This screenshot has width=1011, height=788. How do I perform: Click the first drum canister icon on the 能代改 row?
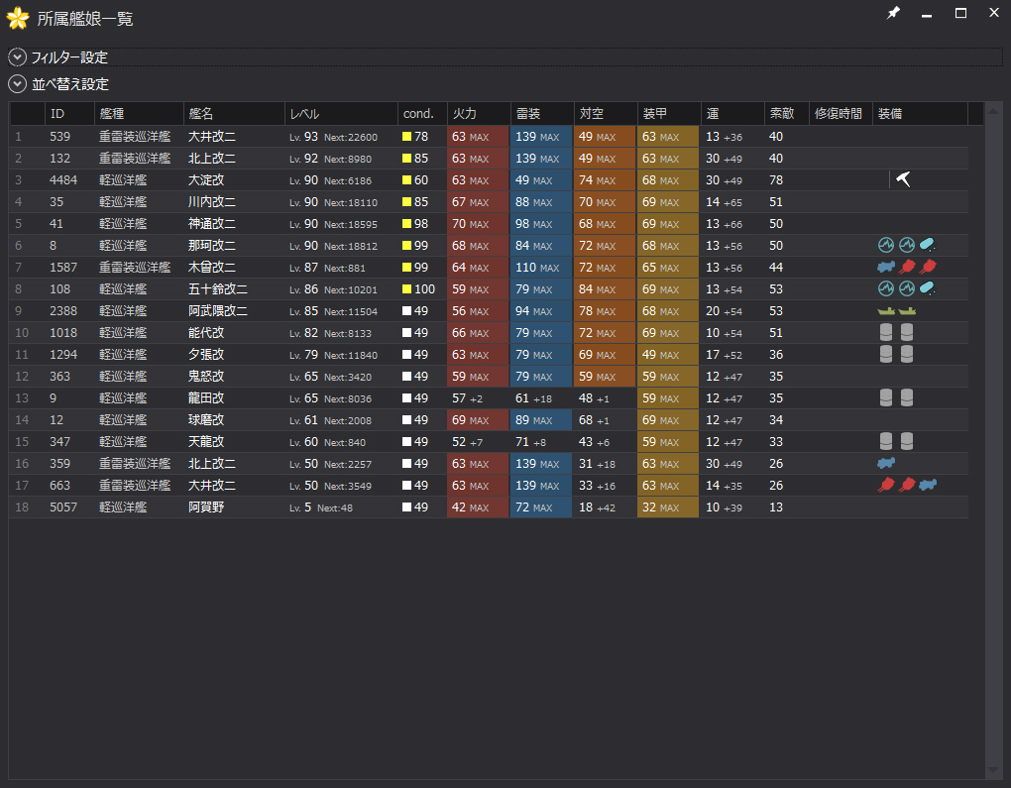point(886,332)
